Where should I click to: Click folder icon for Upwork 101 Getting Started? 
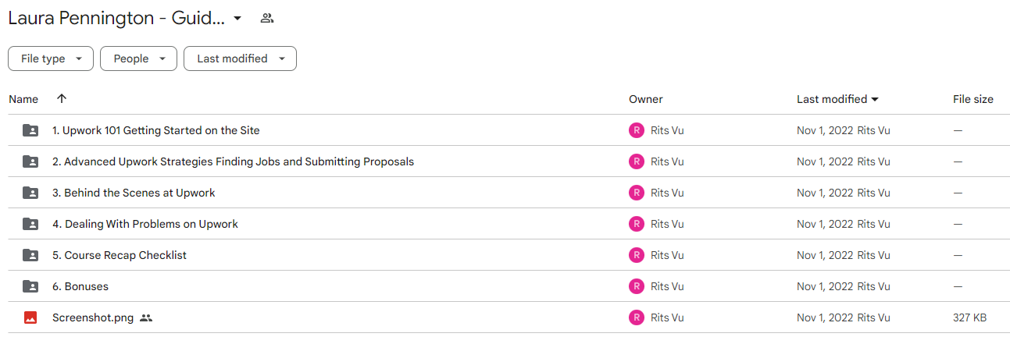[30, 130]
